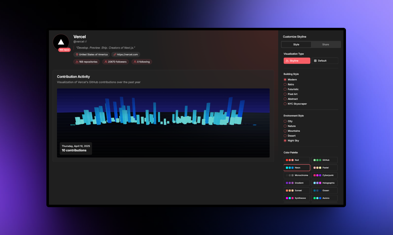Click the followers people icon
Viewport: 393px width, 235px height.
click(x=106, y=62)
